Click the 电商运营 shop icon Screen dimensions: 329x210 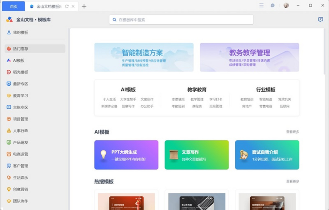(x=9, y=154)
